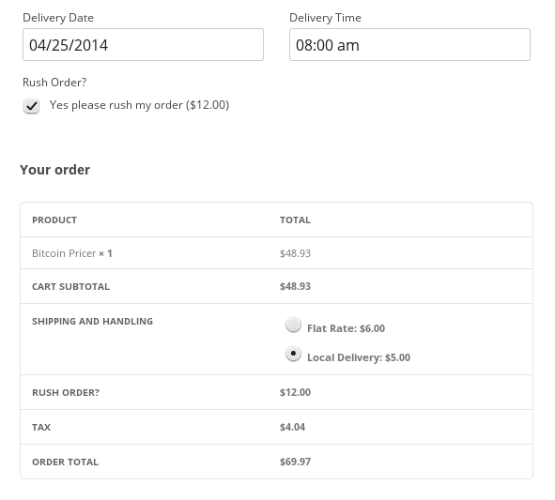Click the Order Total amount $69.97
Screen dimensions: 555x500
(295, 462)
